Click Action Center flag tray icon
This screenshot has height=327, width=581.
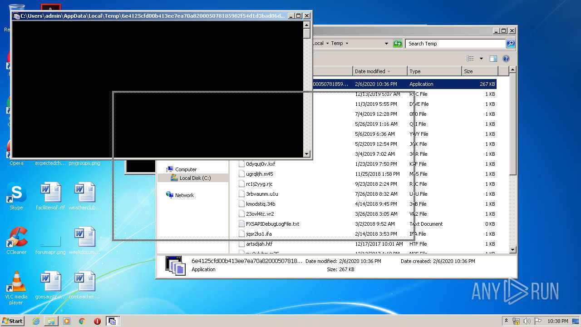[x=538, y=321]
